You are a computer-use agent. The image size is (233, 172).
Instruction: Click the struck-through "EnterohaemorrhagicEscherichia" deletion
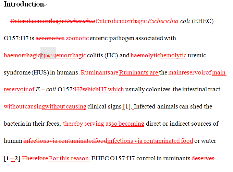pyautogui.click(x=53, y=21)
